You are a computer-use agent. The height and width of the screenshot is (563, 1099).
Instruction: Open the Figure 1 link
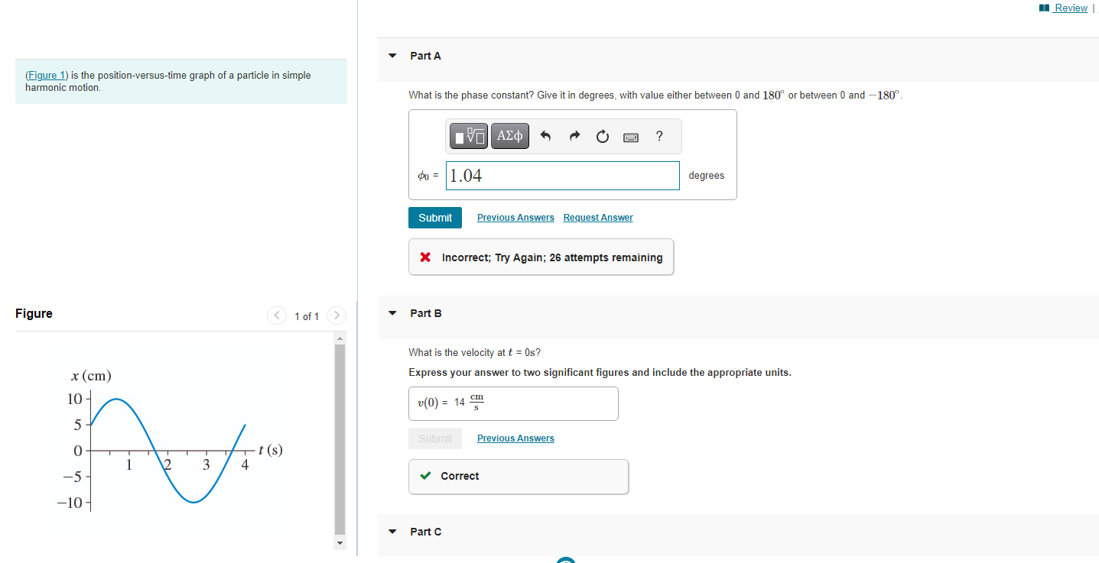click(x=46, y=74)
